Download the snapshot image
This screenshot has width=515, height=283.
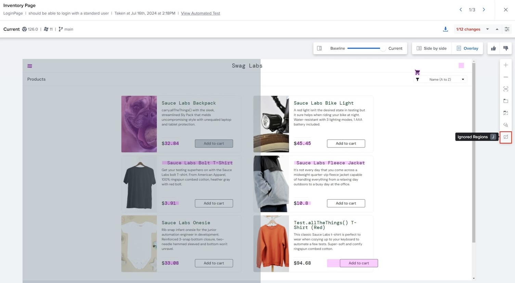click(446, 29)
